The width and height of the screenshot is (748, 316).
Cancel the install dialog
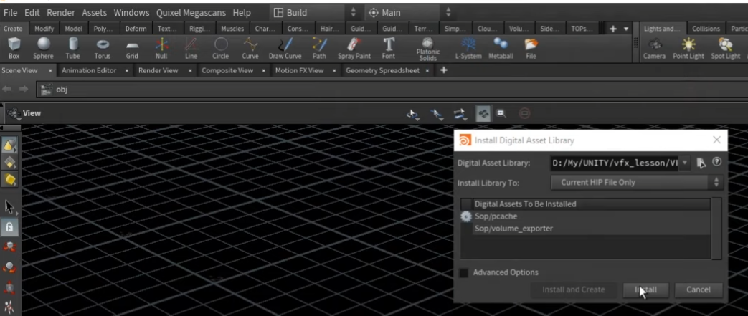click(x=699, y=289)
